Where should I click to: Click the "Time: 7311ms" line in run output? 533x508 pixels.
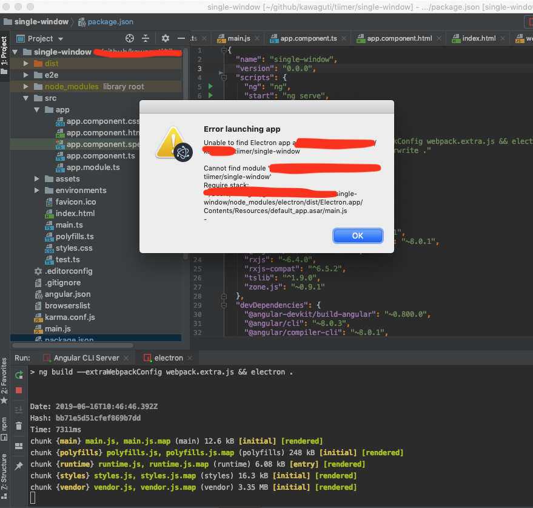click(56, 430)
